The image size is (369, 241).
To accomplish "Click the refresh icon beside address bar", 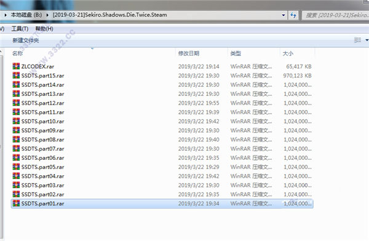I will pos(293,15).
